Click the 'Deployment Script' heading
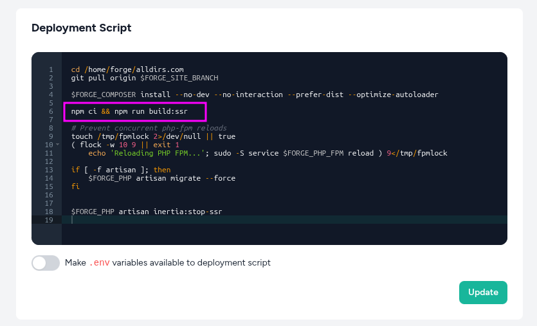This screenshot has height=326, width=537. point(81,28)
